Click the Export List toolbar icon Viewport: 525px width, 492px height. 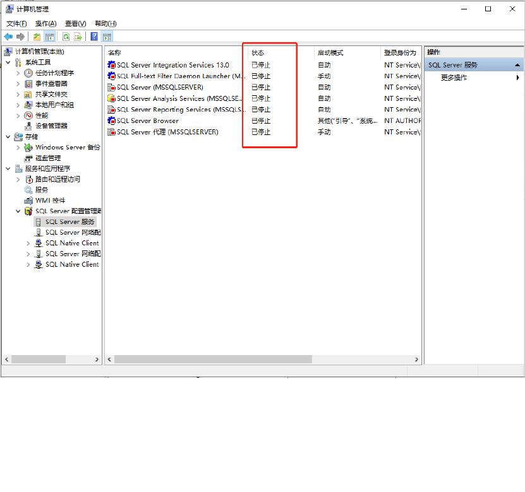(x=78, y=37)
